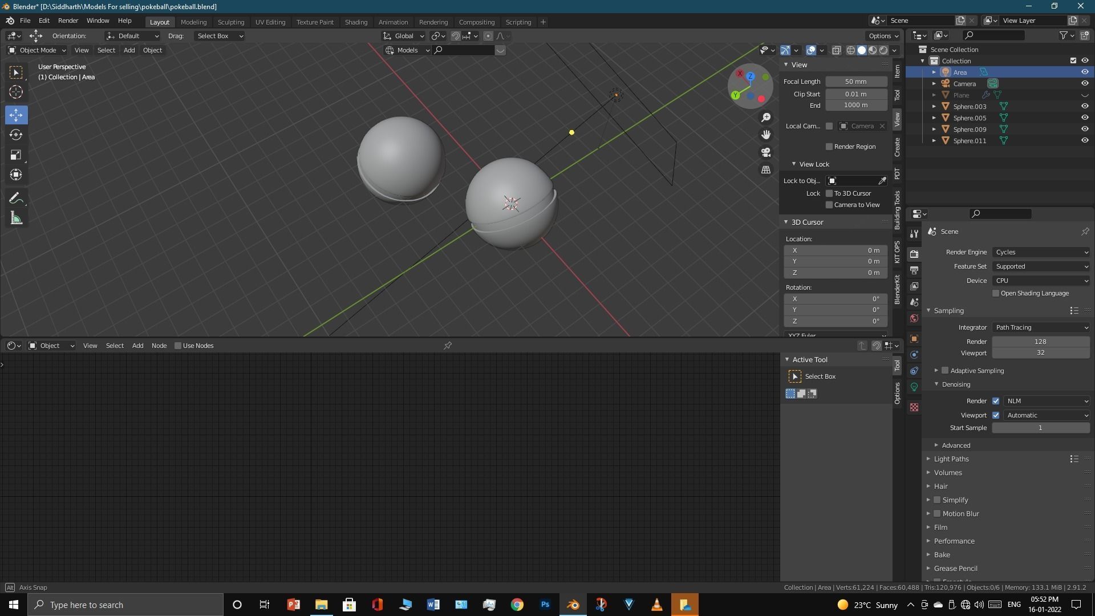The width and height of the screenshot is (1095, 616).
Task: Enable Adaptive Sampling checkbox
Action: [x=945, y=371]
